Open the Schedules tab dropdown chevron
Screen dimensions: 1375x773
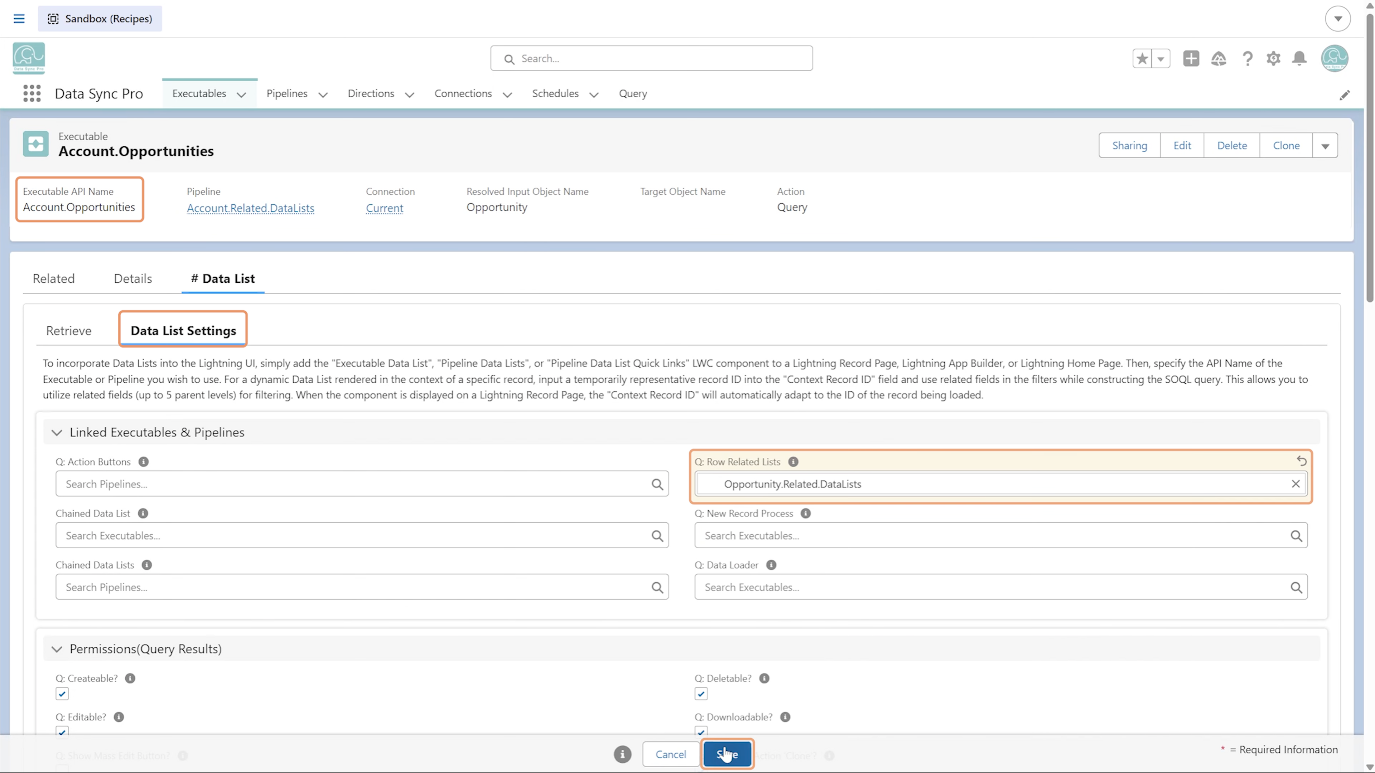tap(594, 95)
